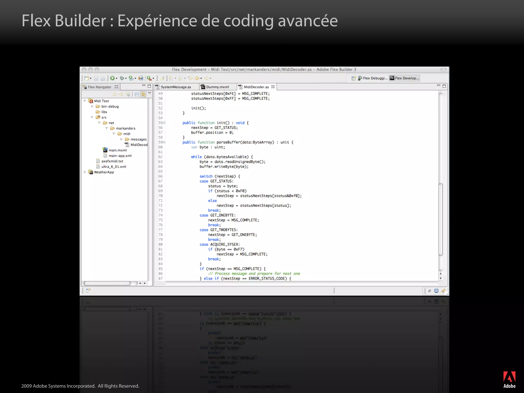Click the Flex Navigator forward arrow
524x393 pixels.
[x=121, y=94]
